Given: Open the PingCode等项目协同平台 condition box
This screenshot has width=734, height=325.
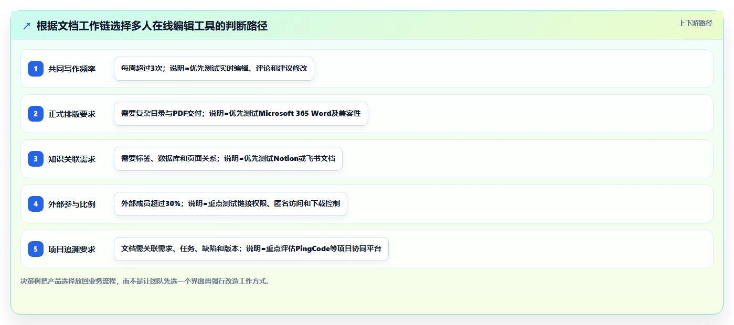Looking at the screenshot, I should pos(251,249).
